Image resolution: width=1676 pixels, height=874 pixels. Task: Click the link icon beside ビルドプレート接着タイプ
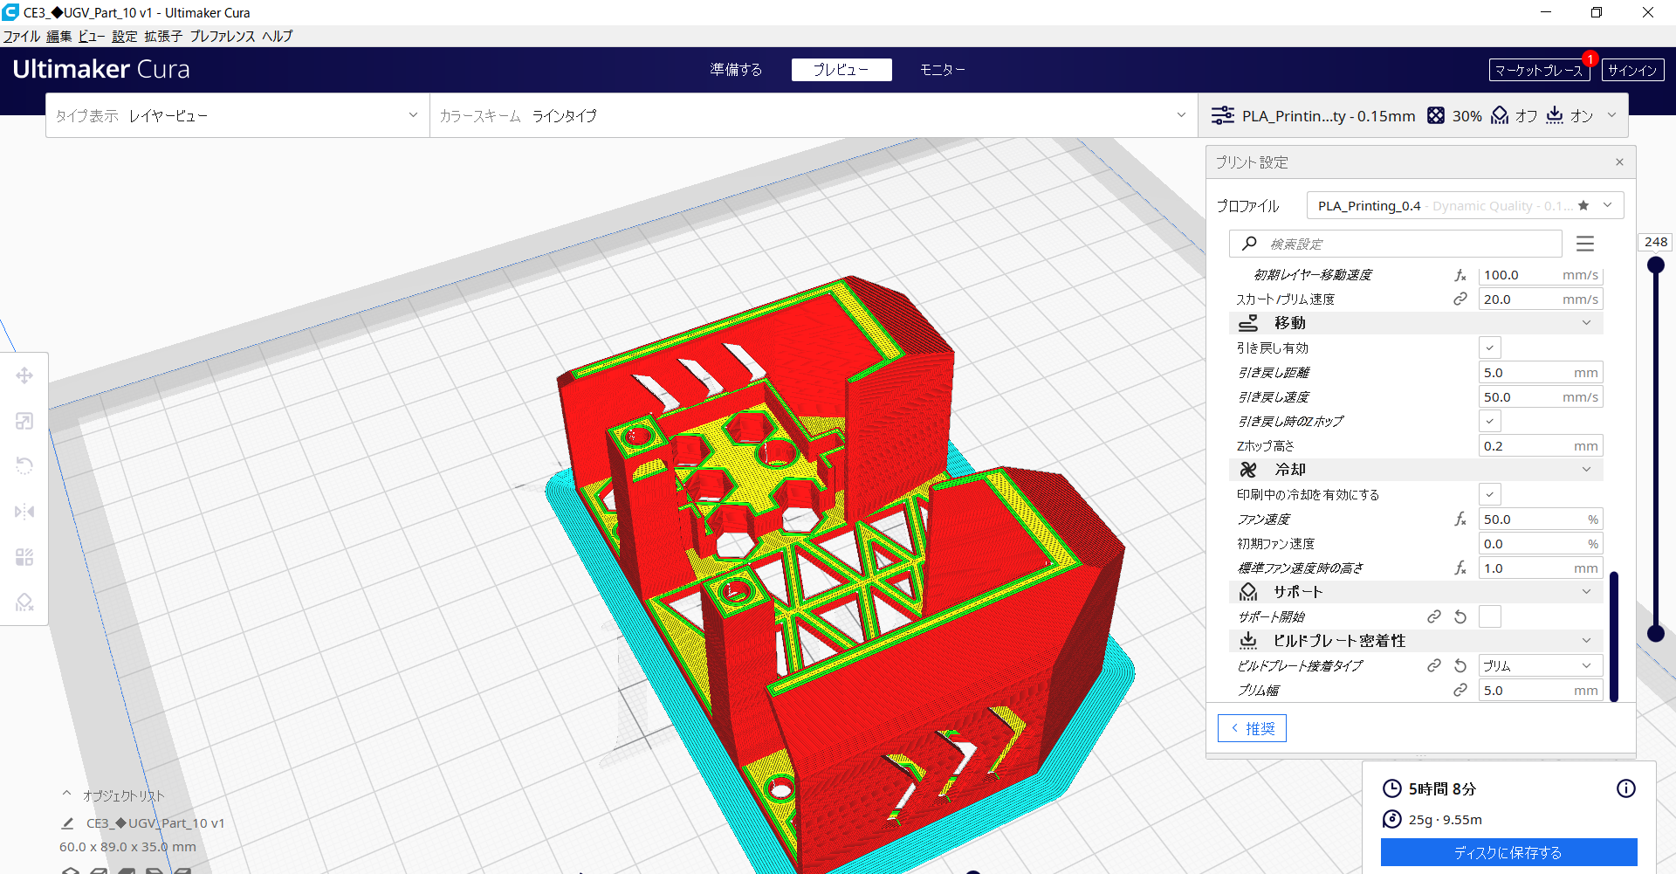1434,665
